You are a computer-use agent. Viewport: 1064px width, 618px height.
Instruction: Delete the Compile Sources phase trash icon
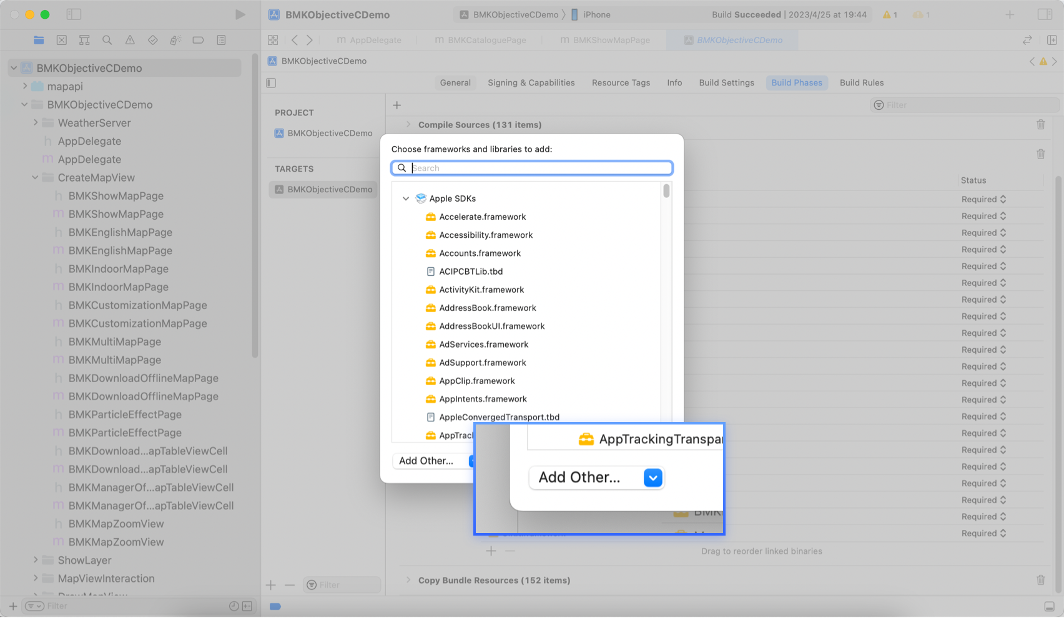[x=1040, y=125]
